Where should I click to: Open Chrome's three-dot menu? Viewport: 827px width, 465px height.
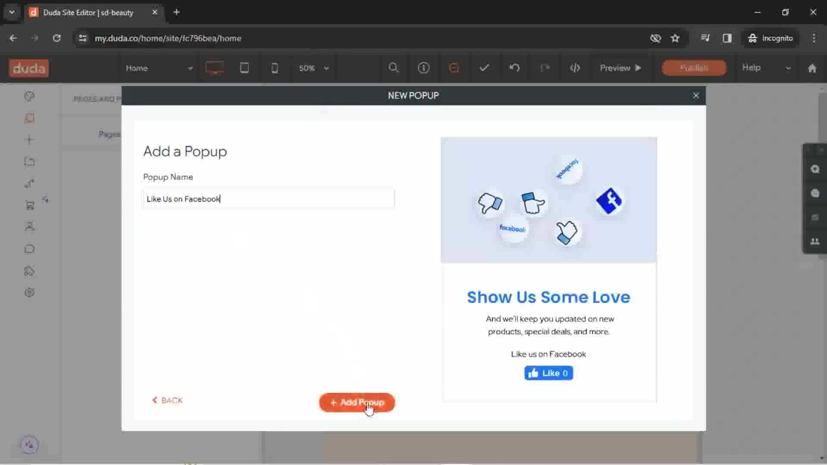pyautogui.click(x=814, y=38)
